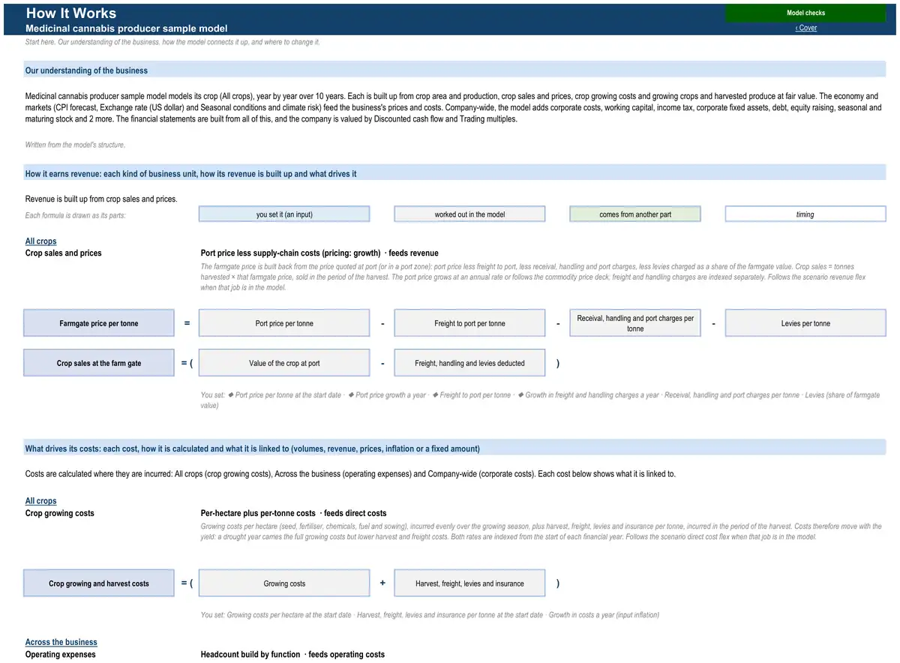The height and width of the screenshot is (663, 900).
Task: Click the Levies per tonne box
Action: (805, 323)
